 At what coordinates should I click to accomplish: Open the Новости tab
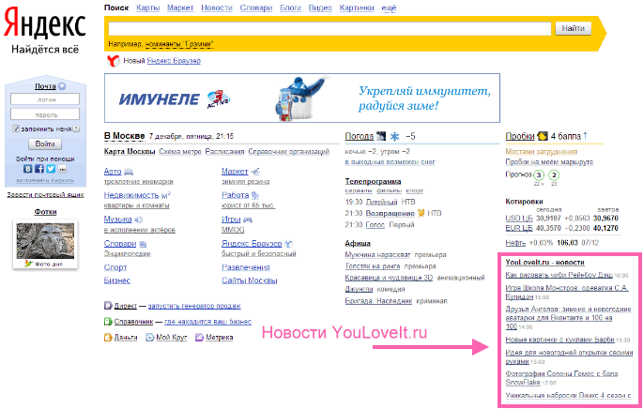coord(217,8)
